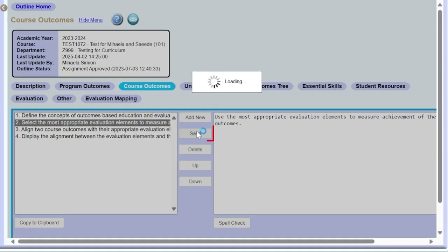Go to Evaluation Mapping tab

tap(111, 98)
